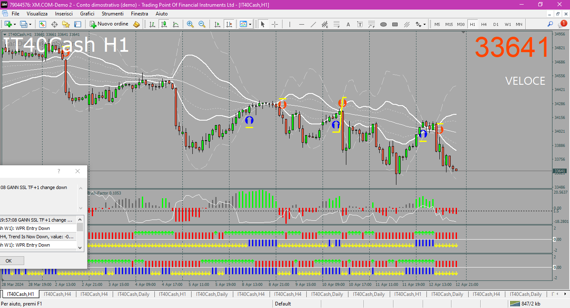
Task: Expand the Templates dropdown arrow
Action: 250,24
